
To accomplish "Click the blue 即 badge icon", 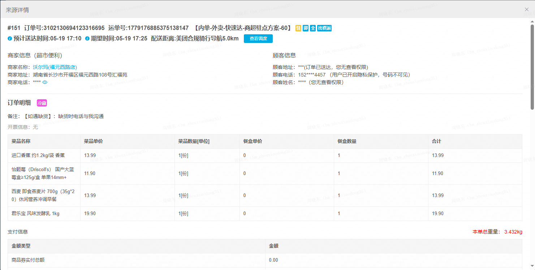I will pyautogui.click(x=306, y=28).
